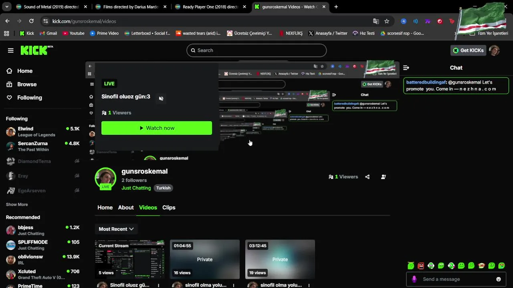Expand the Most Recent sort dropdown
The image size is (513, 288).
pyautogui.click(x=116, y=229)
